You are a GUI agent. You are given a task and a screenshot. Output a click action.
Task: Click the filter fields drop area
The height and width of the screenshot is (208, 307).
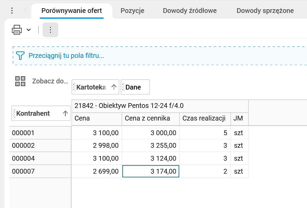coord(170,55)
